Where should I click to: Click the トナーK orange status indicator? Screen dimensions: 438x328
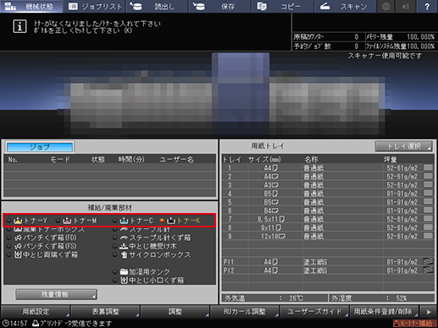(162, 221)
